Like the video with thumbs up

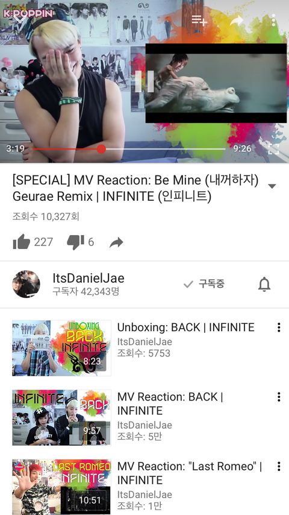22,242
